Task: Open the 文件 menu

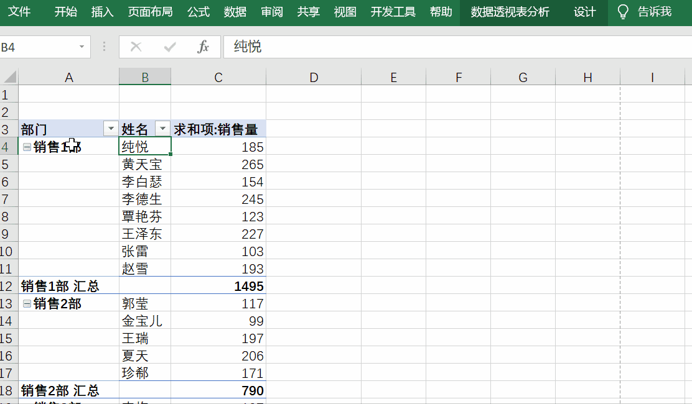Action: tap(19, 12)
